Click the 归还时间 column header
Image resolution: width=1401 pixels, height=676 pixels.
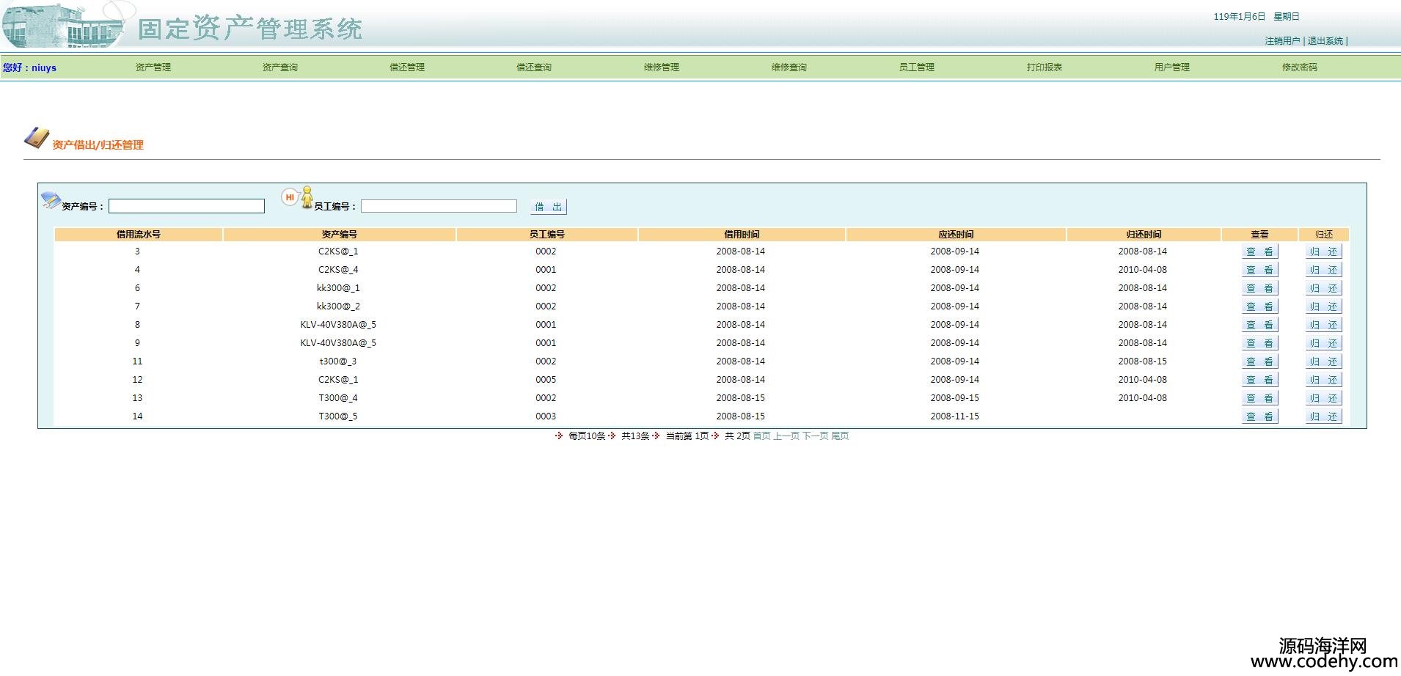click(x=1144, y=235)
